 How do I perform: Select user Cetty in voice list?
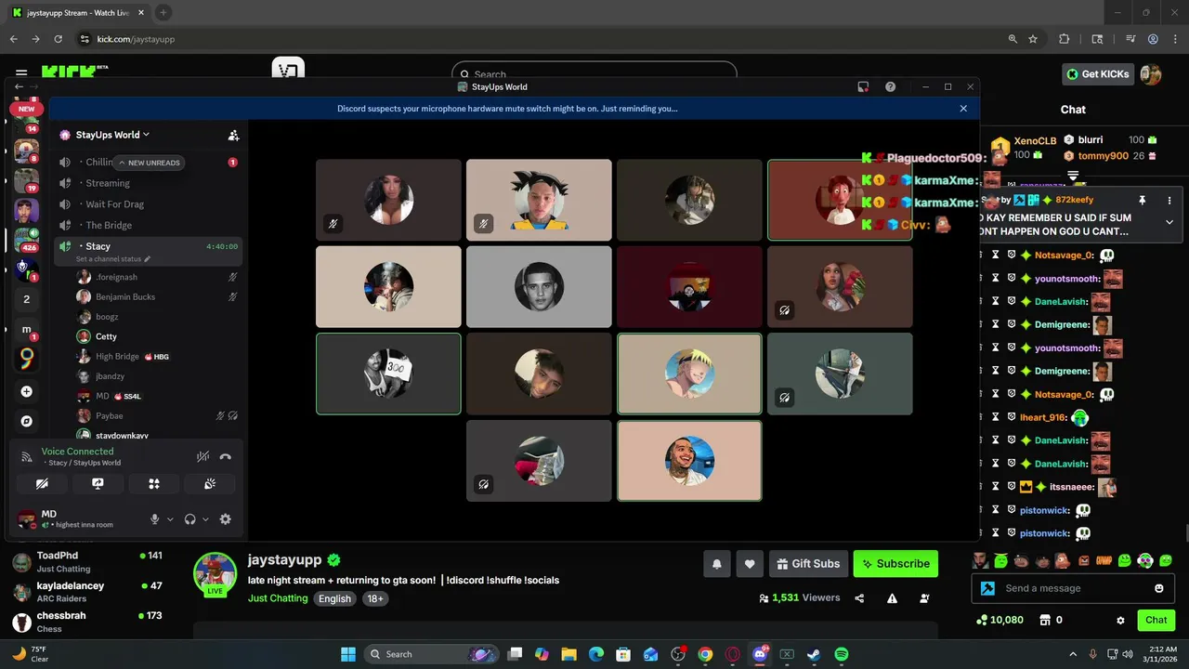click(x=106, y=336)
